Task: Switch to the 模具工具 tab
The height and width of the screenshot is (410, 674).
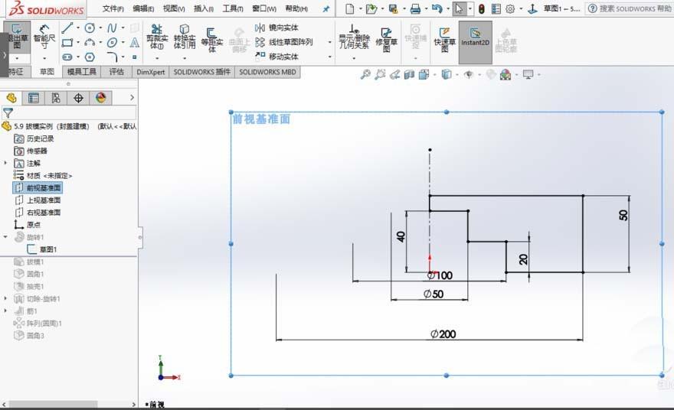Action: (82, 72)
